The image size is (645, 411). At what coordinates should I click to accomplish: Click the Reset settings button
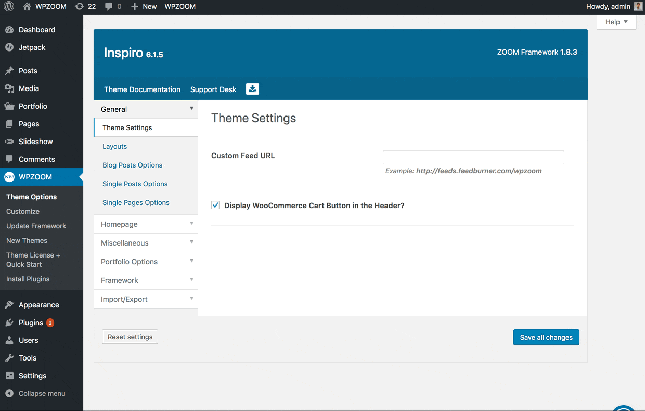click(130, 337)
